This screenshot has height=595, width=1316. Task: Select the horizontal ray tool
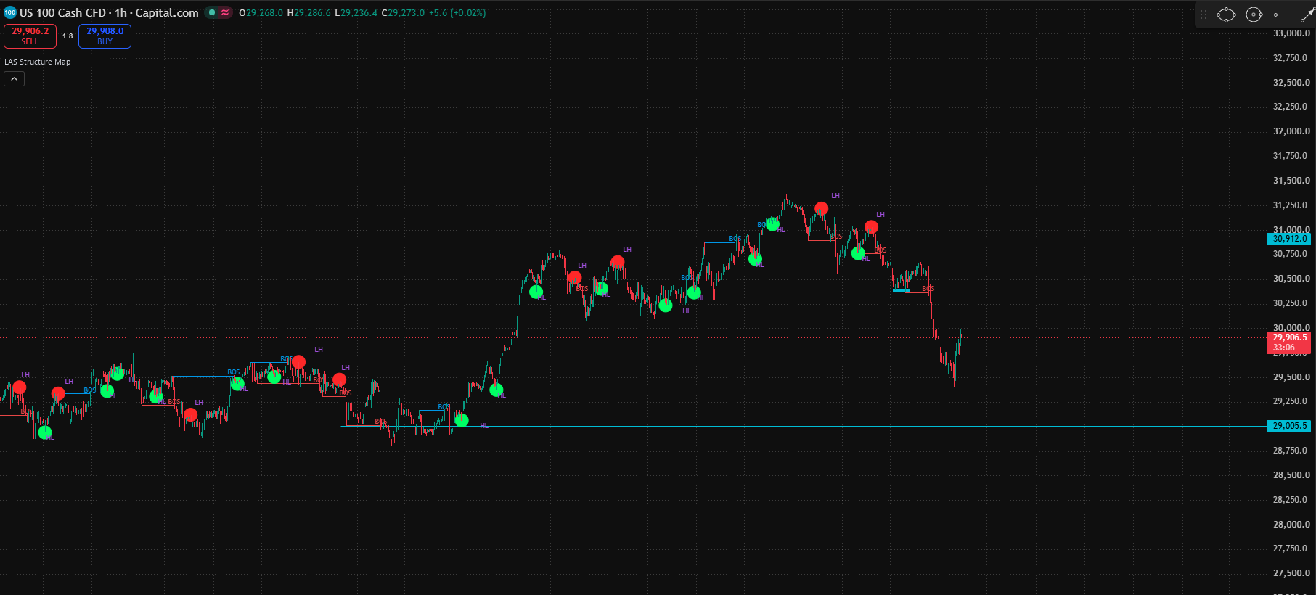(1281, 15)
